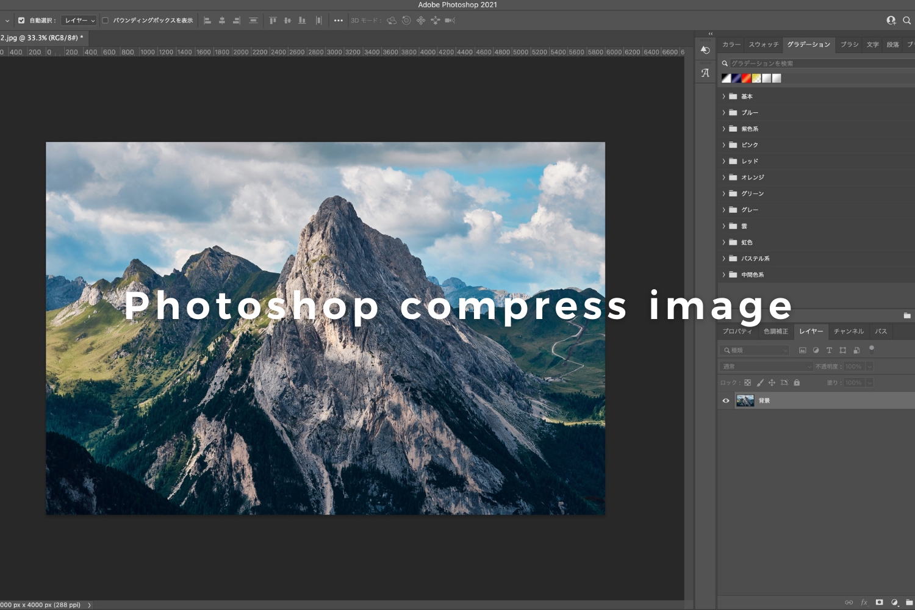Select the 3D roll mode icon
Screen dimensions: 915x610
[x=406, y=21]
